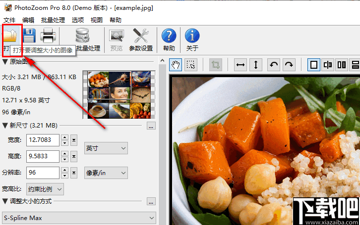The height and width of the screenshot is (225, 360).
Task: Rotate image clockwise
Action: pyautogui.click(x=289, y=65)
